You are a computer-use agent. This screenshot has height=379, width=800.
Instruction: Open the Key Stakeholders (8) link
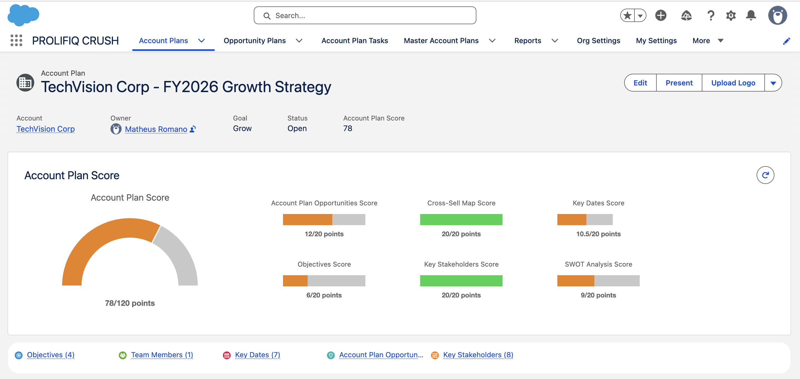pos(478,355)
